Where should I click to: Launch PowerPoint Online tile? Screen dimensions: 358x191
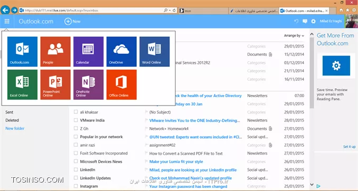click(55, 84)
